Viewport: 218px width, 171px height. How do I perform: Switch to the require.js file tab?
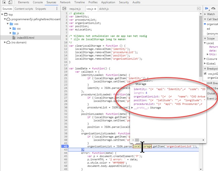click(x=75, y=9)
